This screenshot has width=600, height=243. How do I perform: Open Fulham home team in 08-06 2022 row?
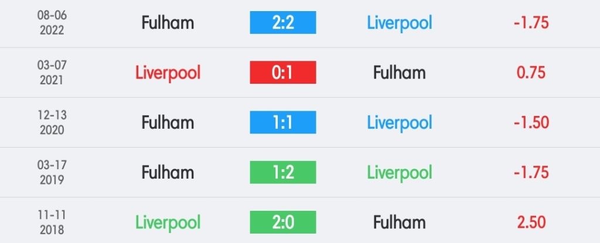click(168, 23)
